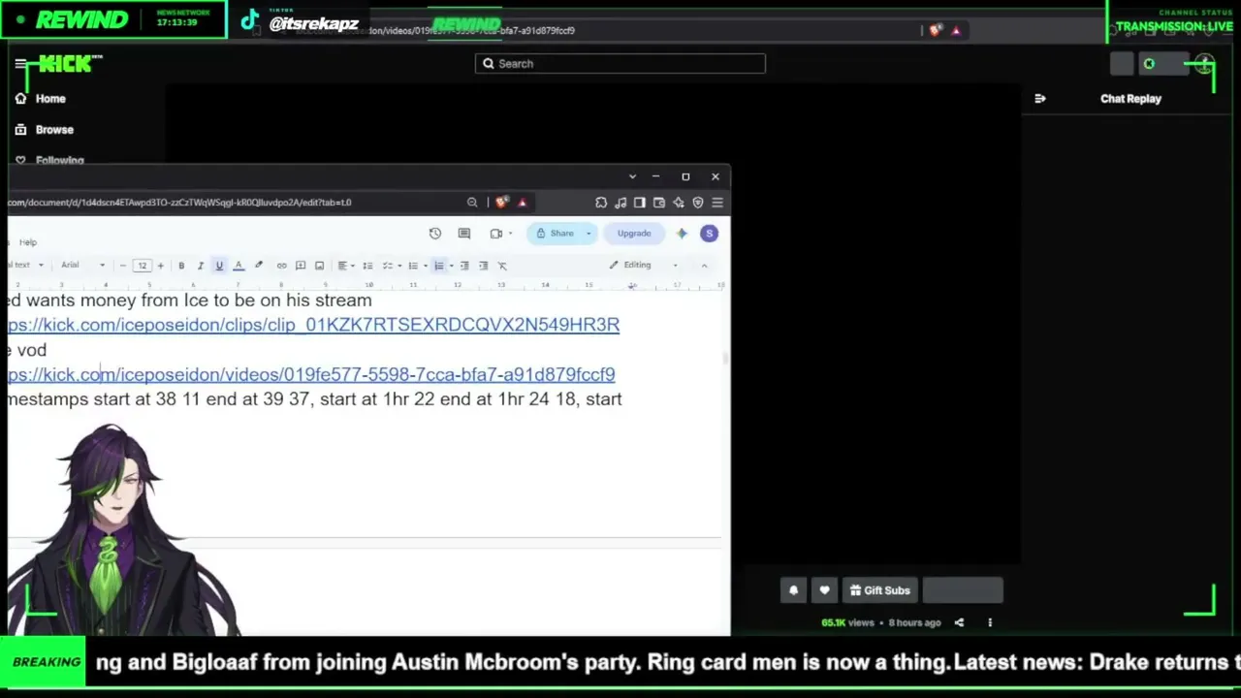Viewport: 1241px width, 698px height.
Task: Toggle italic formatting in Docs toolbar
Action: point(201,266)
